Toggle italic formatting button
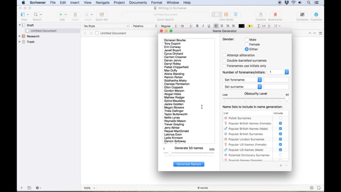Screen dimensions: 341x192 203,26
